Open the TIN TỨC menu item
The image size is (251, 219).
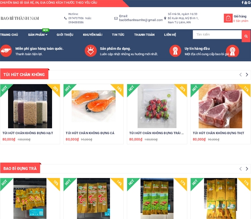(x=118, y=35)
